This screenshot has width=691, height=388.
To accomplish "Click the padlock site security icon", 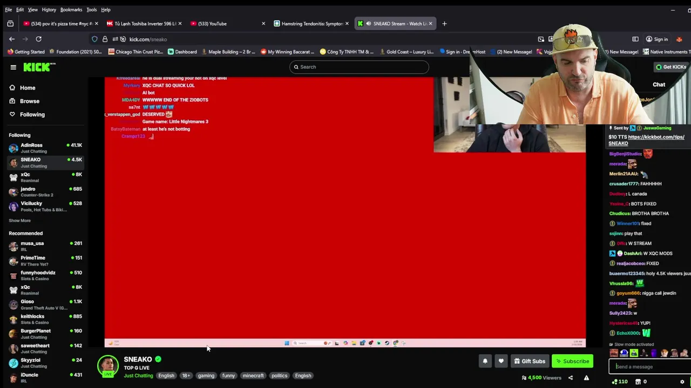I will point(105,39).
